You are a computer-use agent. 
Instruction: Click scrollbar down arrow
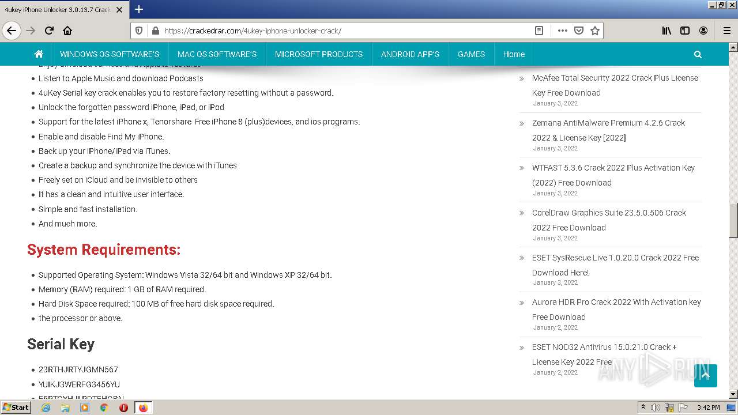pos(733,394)
